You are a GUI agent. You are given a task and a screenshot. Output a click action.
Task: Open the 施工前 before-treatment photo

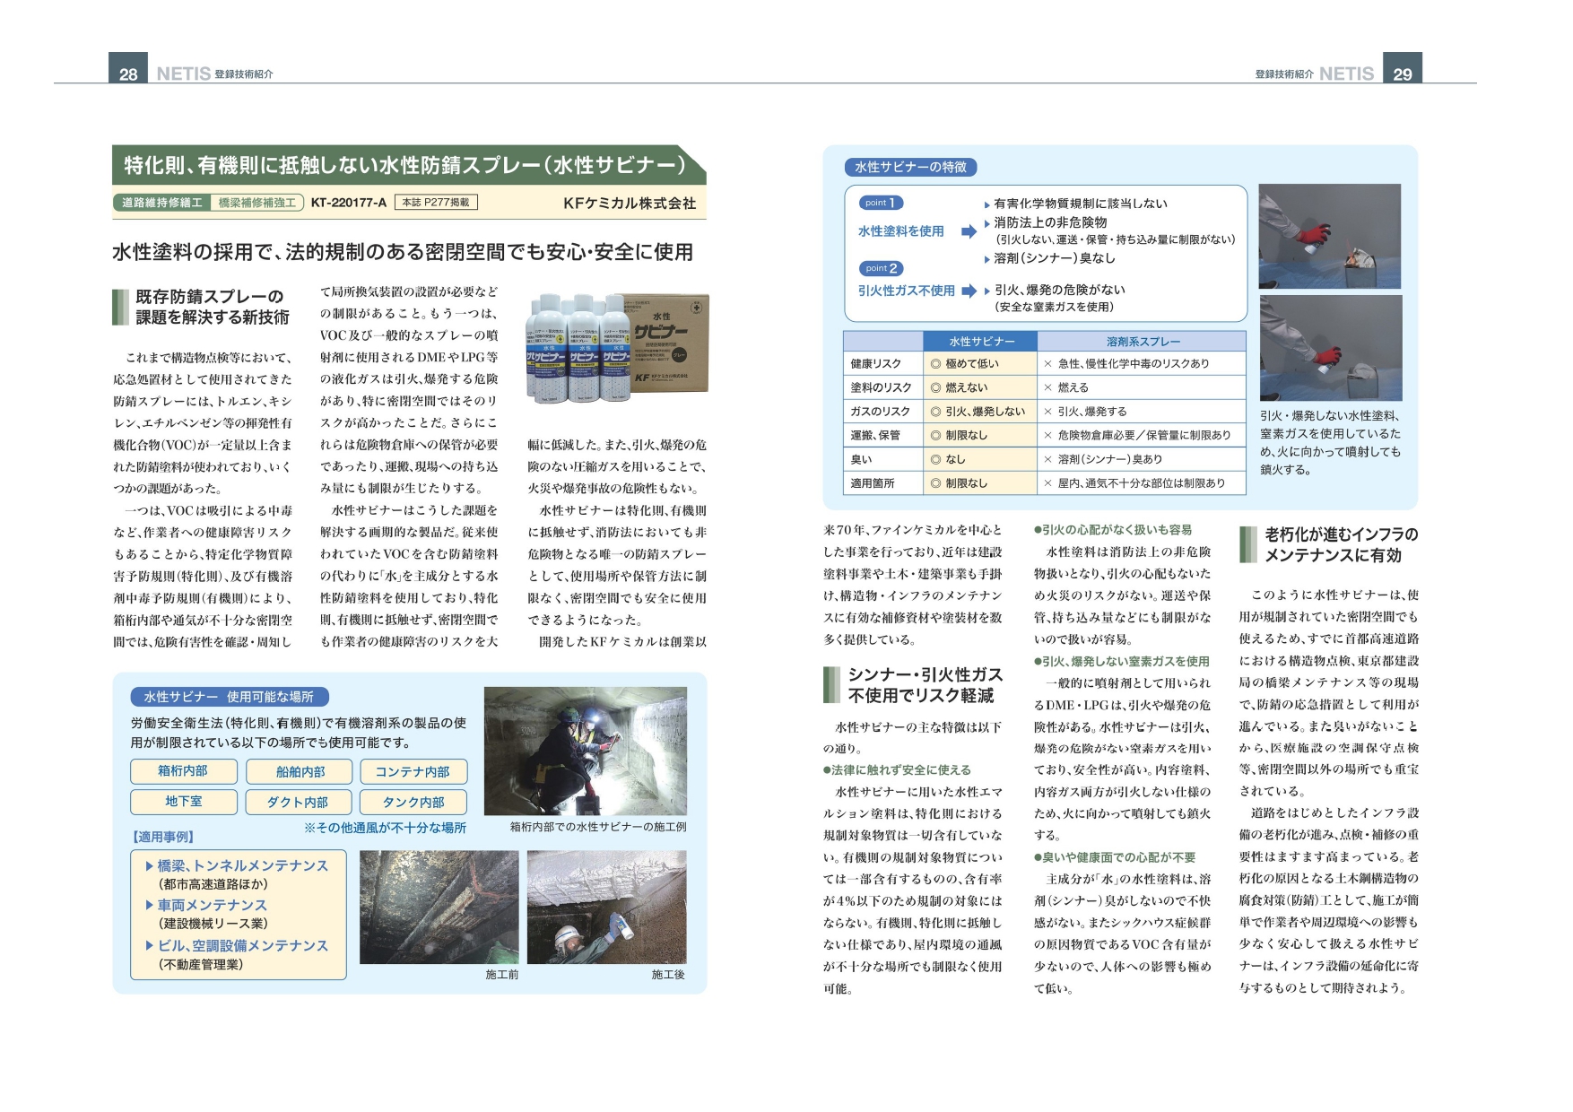coord(439,908)
